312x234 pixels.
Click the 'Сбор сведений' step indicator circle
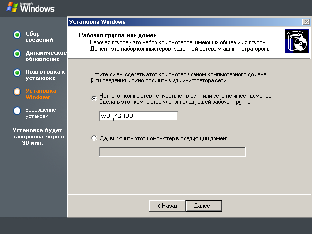click(17, 35)
